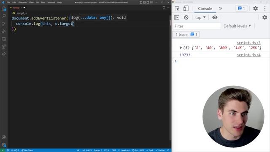Open the Explorer view in activity bar
This screenshot has height=152, width=270.
point(4,8)
